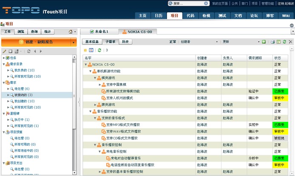The width and height of the screenshot is (295, 176).
Task: Switch to the 历史 sub-tab
Action: pos(125,42)
